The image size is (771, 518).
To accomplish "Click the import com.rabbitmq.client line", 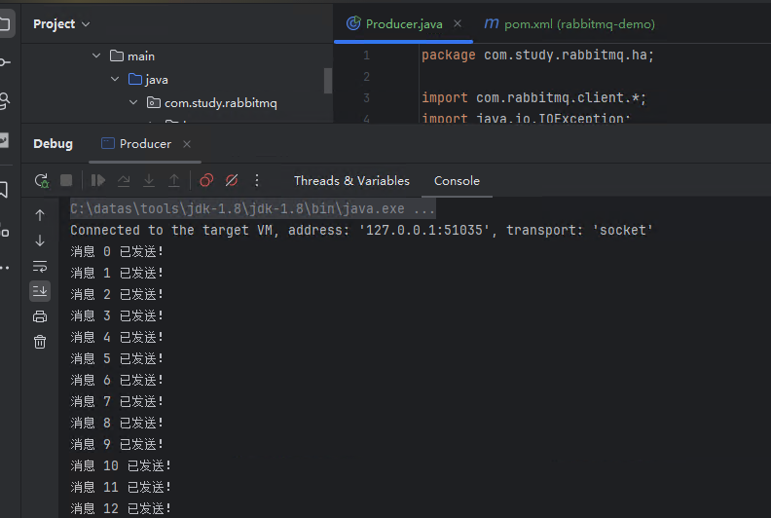I will (533, 98).
